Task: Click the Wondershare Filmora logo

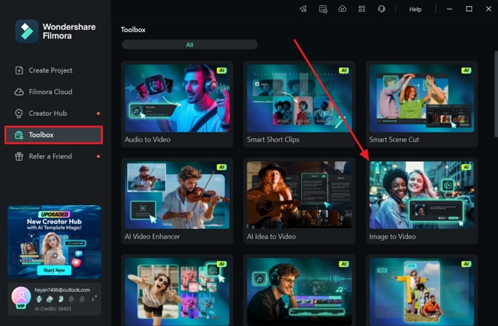Action: tap(56, 31)
